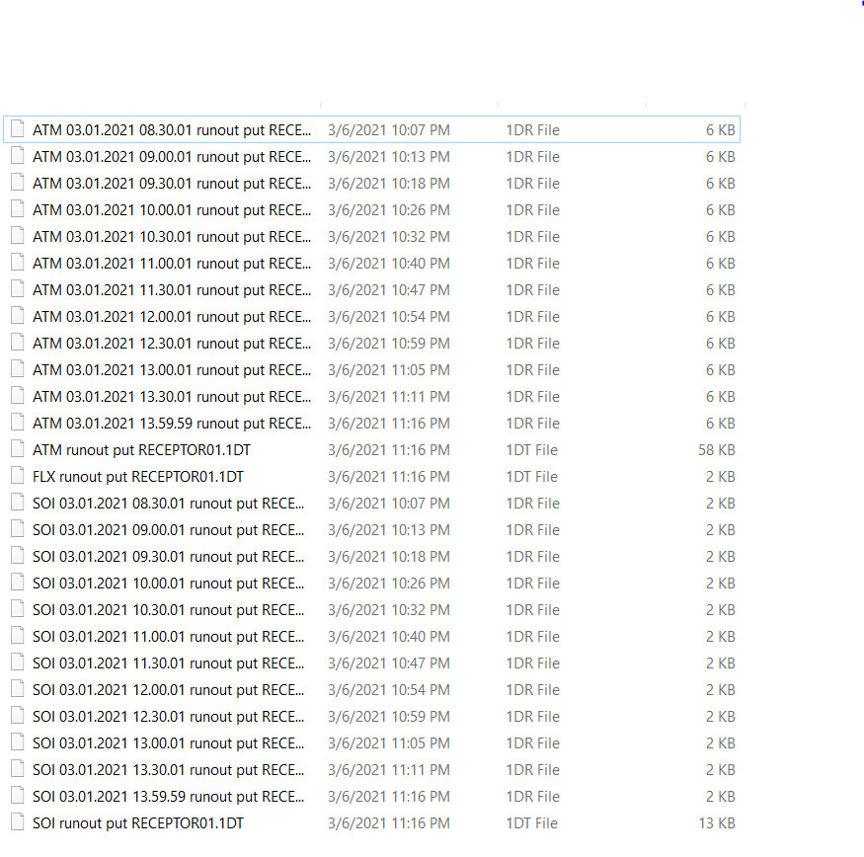Click file icon of SOI 03.01.2021 10.00.01 row
Image resolution: width=864 pixels, height=857 pixels.
(x=18, y=582)
